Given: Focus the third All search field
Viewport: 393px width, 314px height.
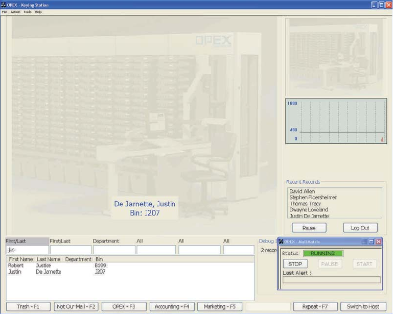Looking at the screenshot, I should [239, 250].
